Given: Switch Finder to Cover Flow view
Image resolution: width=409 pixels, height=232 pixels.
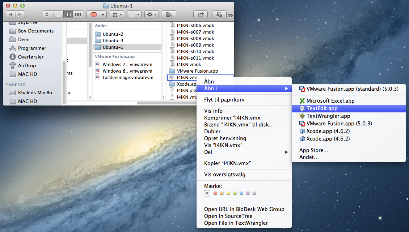Looking at the screenshot, I should pos(78,14).
